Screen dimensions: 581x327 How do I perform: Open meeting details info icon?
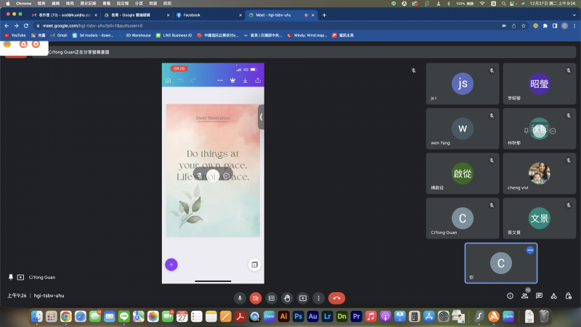(x=511, y=296)
